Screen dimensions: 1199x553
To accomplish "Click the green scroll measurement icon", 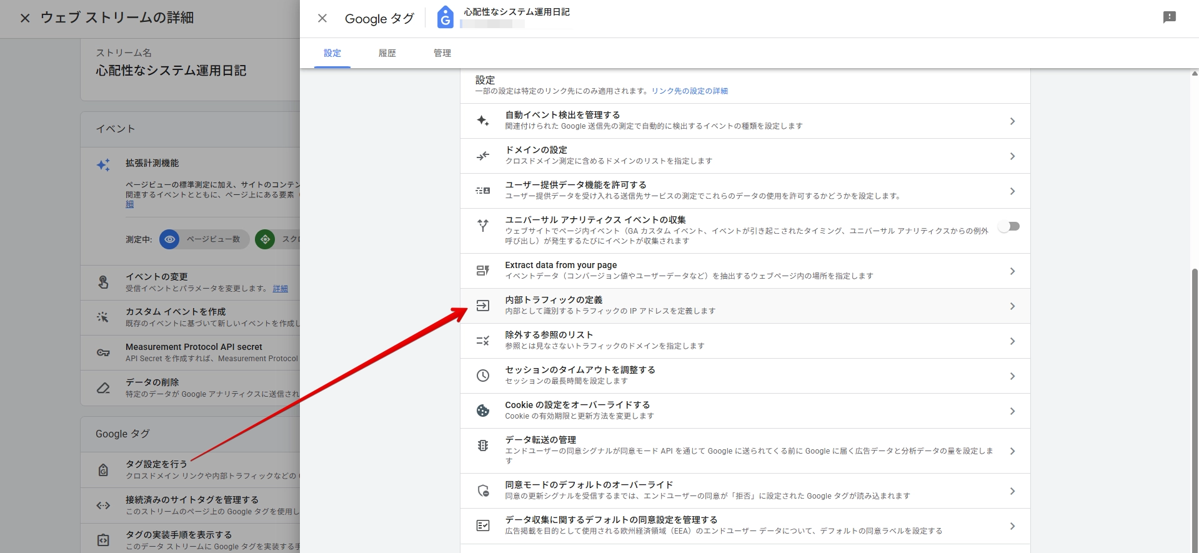I will [x=265, y=239].
